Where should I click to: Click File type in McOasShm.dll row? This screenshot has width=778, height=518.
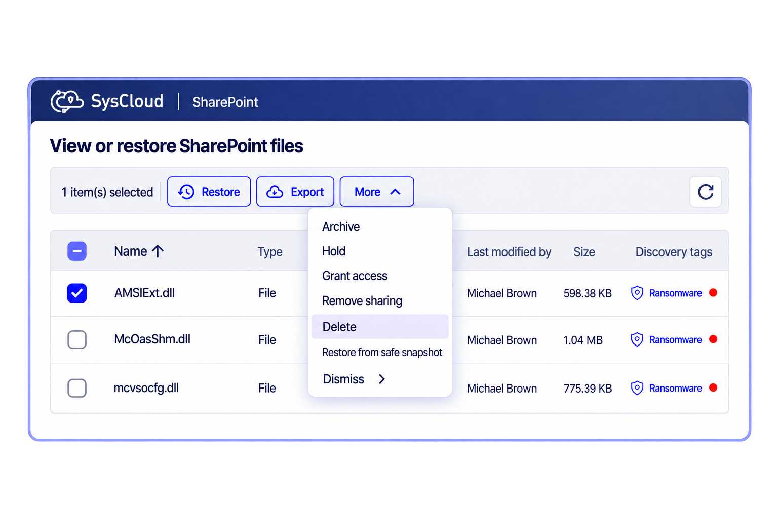coord(267,340)
